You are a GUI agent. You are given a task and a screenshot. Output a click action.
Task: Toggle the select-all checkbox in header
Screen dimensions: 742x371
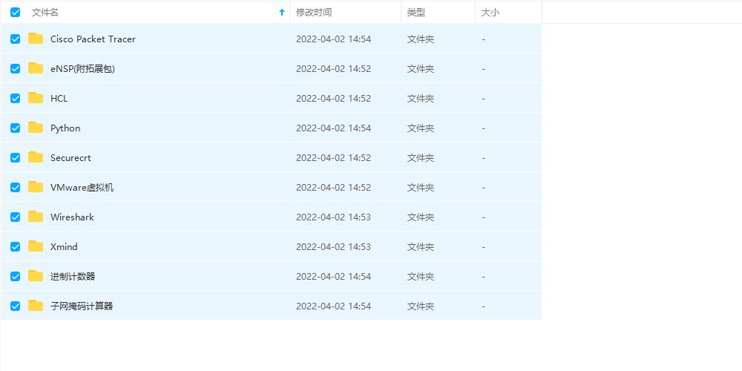tap(15, 13)
